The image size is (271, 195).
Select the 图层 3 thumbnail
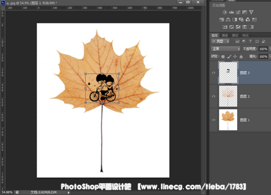click(x=228, y=73)
